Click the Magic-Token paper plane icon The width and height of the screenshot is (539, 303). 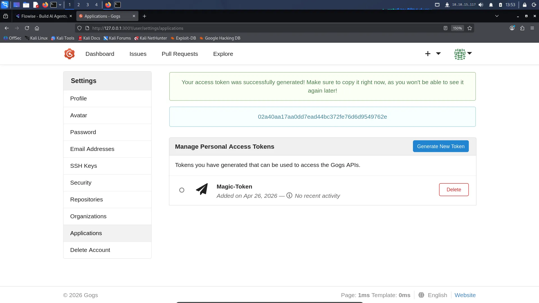pos(202,189)
